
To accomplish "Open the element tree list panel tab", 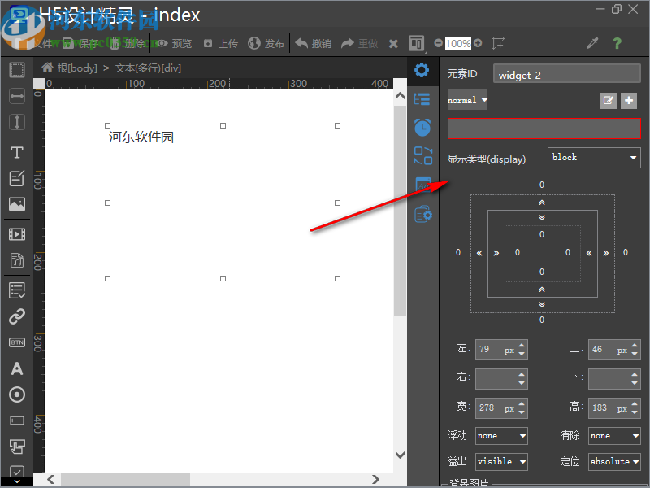I will [422, 99].
